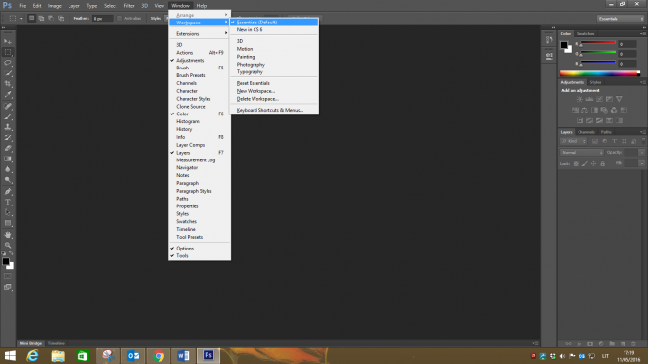Change screen mode icon in toolbar
The image size is (648, 364).
click(x=8, y=287)
